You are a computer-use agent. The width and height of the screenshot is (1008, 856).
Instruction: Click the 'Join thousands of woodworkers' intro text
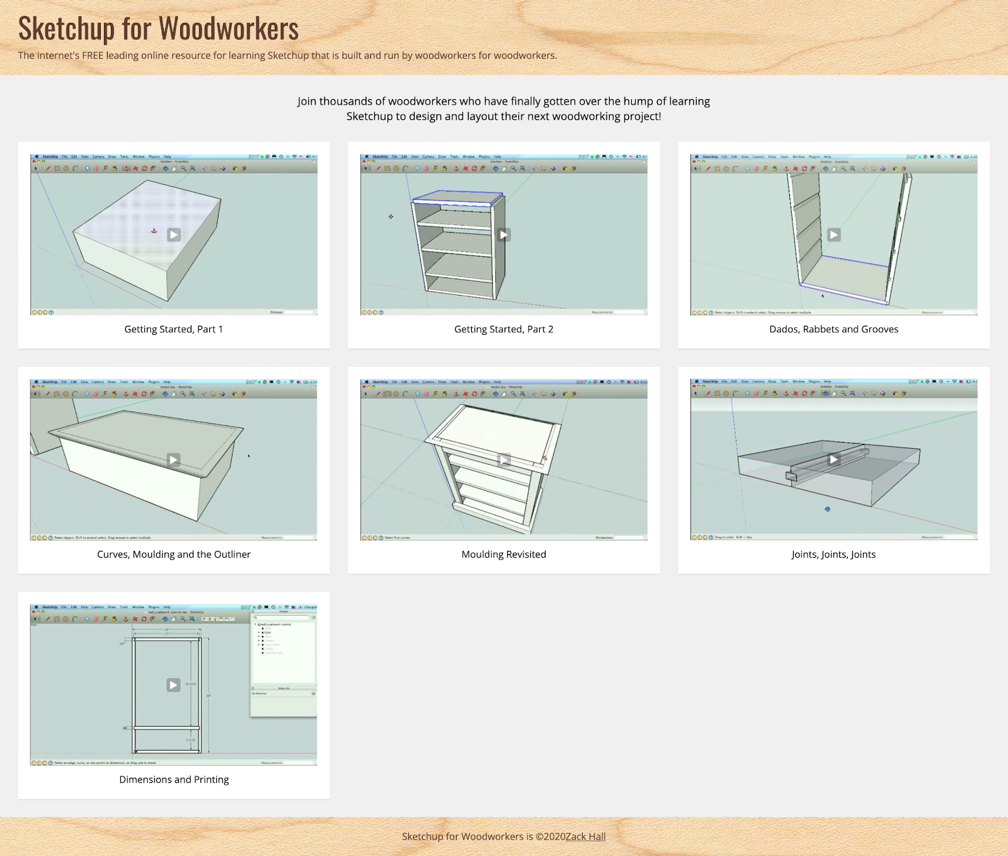coord(504,108)
